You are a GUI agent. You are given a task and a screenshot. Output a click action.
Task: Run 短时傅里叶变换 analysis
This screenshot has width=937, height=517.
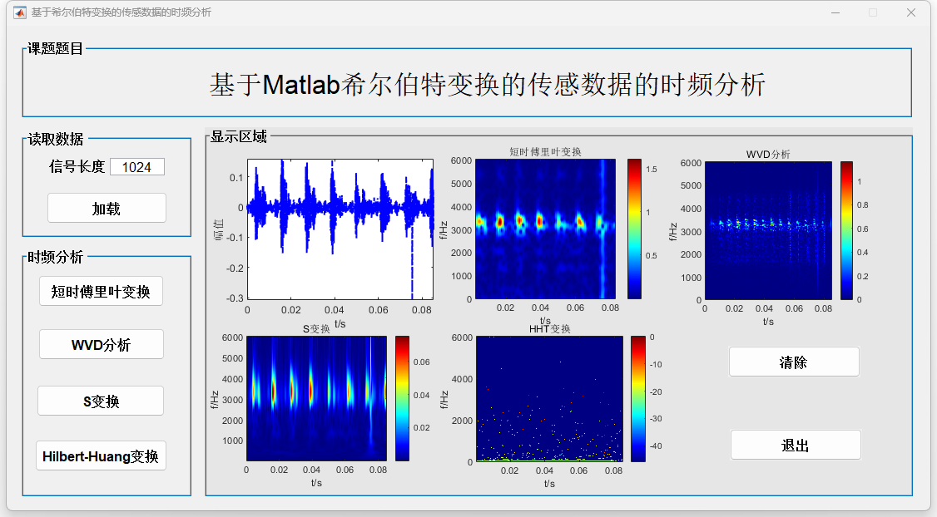(x=101, y=292)
